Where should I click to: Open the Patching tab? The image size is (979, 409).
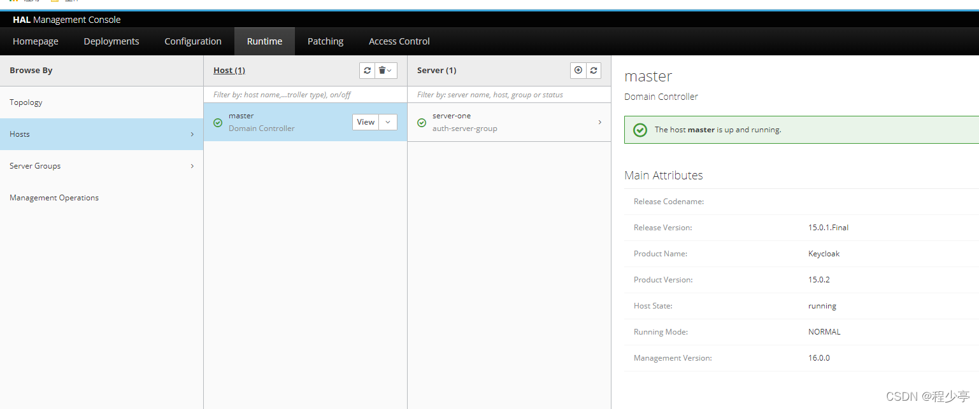pyautogui.click(x=325, y=41)
